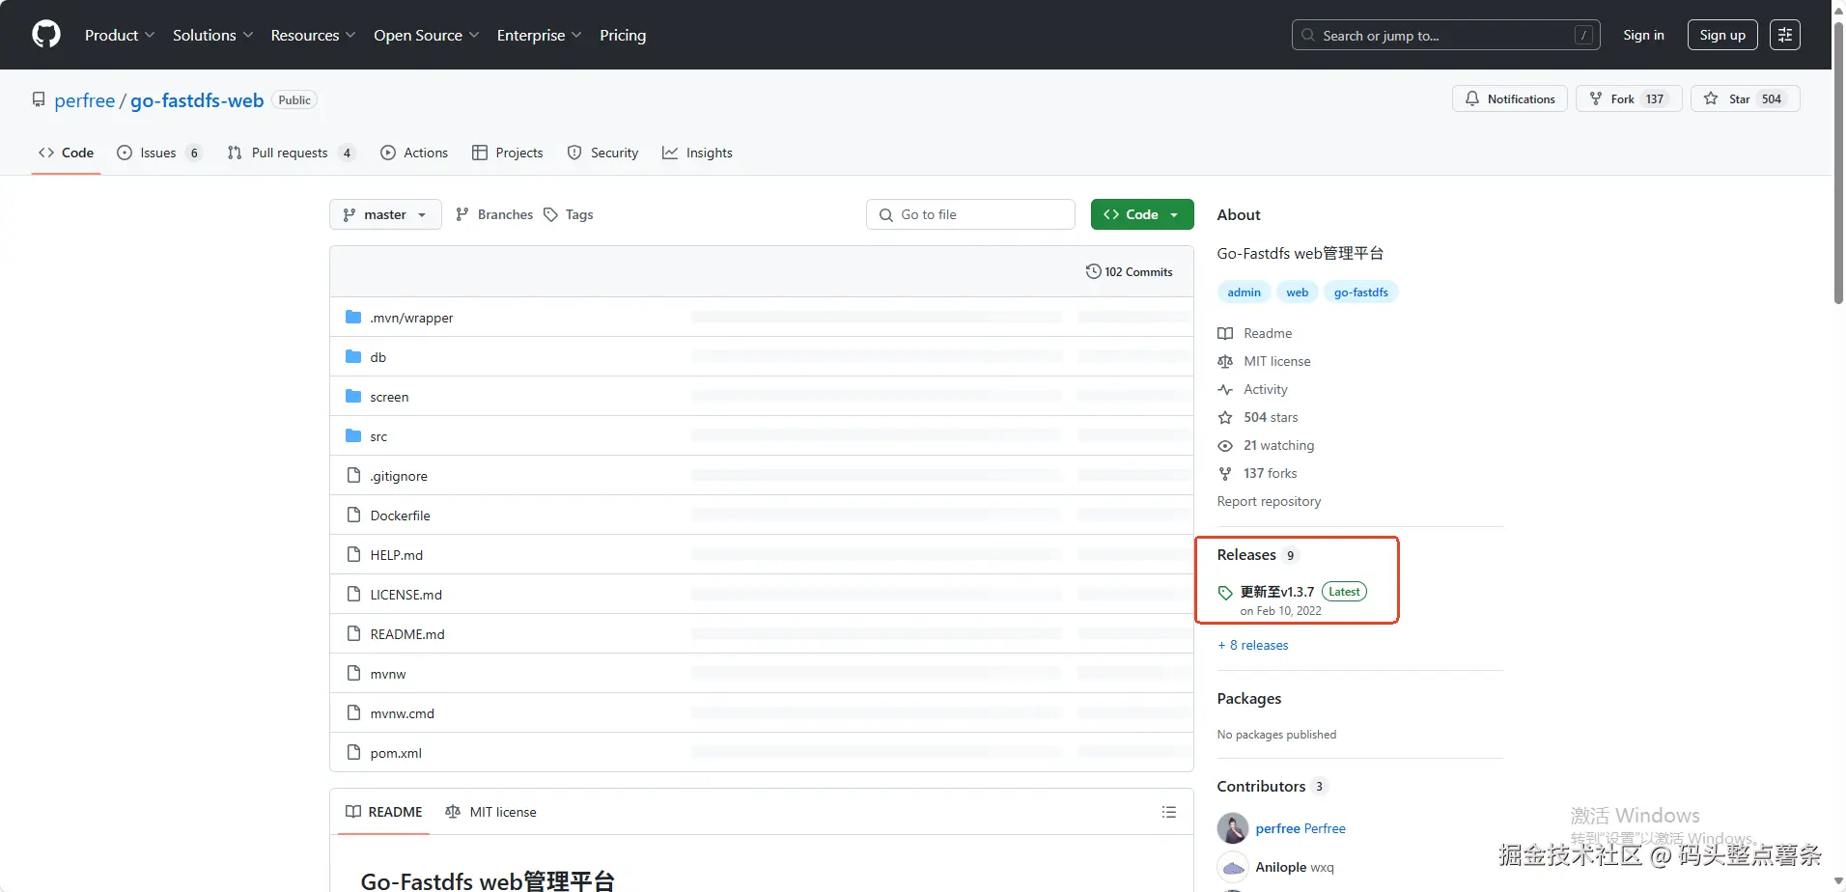Click the Tags tag icon

pos(550,214)
